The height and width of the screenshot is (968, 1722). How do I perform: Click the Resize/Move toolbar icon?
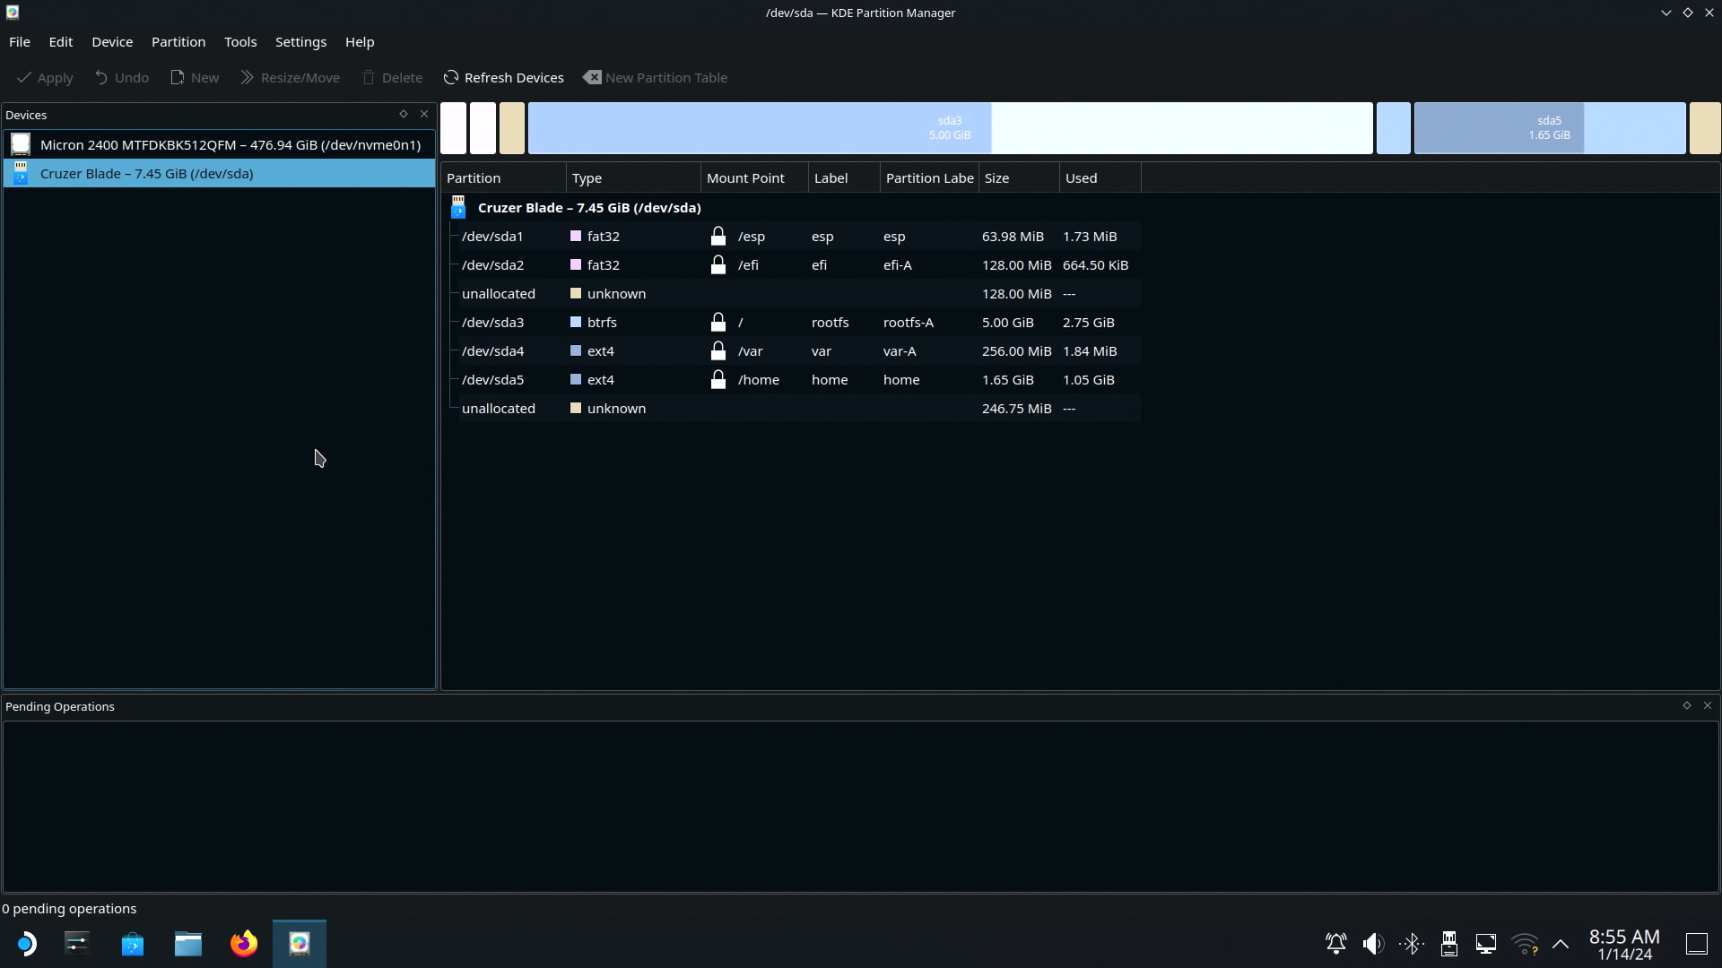[248, 78]
